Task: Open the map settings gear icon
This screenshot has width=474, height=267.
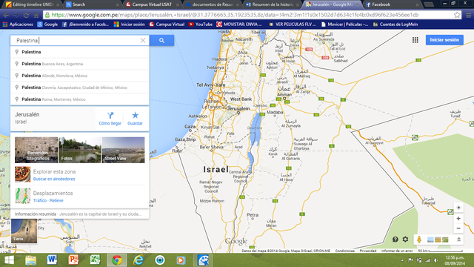Action: (x=405, y=240)
